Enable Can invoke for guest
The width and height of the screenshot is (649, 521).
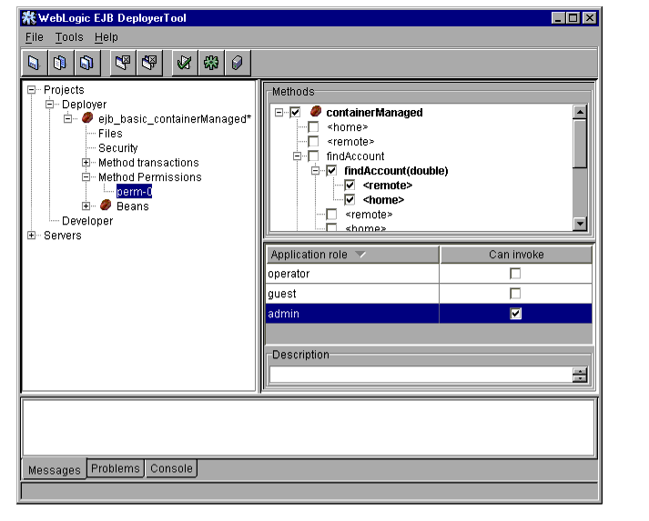tap(515, 294)
